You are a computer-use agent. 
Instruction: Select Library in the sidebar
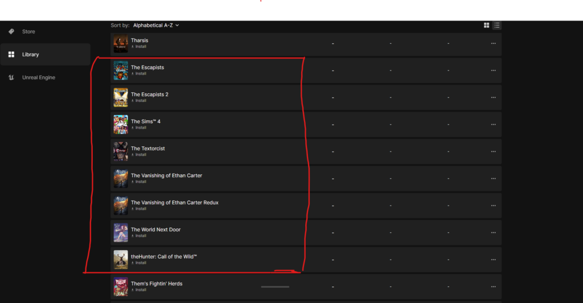[46, 54]
